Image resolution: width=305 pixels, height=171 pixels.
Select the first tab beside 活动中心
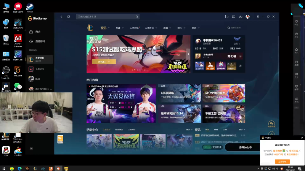(106, 130)
